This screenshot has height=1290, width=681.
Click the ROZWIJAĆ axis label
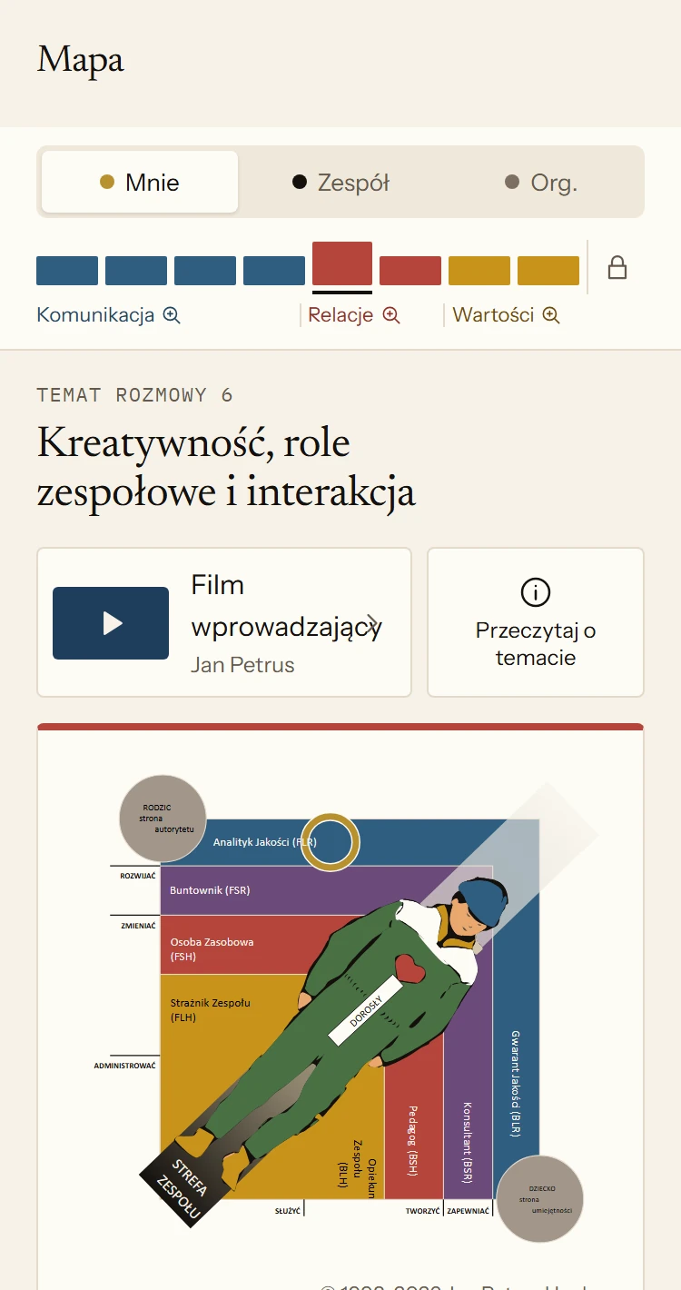tap(138, 876)
